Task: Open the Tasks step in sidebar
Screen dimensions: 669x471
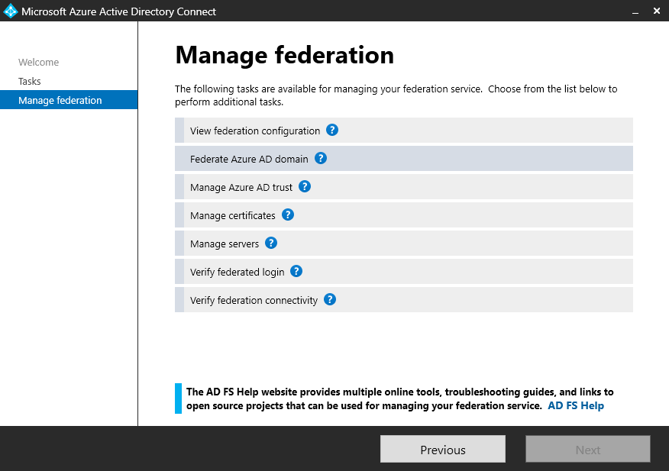Action: 30,81
